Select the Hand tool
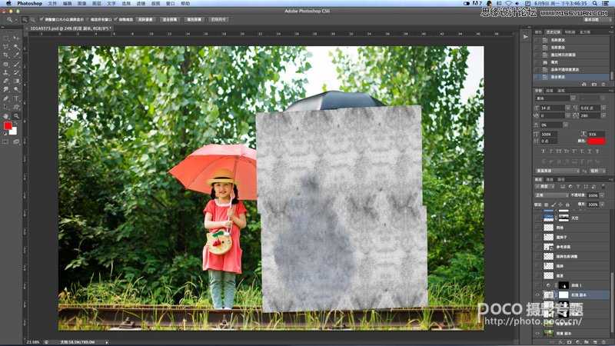The image size is (615, 346). point(6,116)
